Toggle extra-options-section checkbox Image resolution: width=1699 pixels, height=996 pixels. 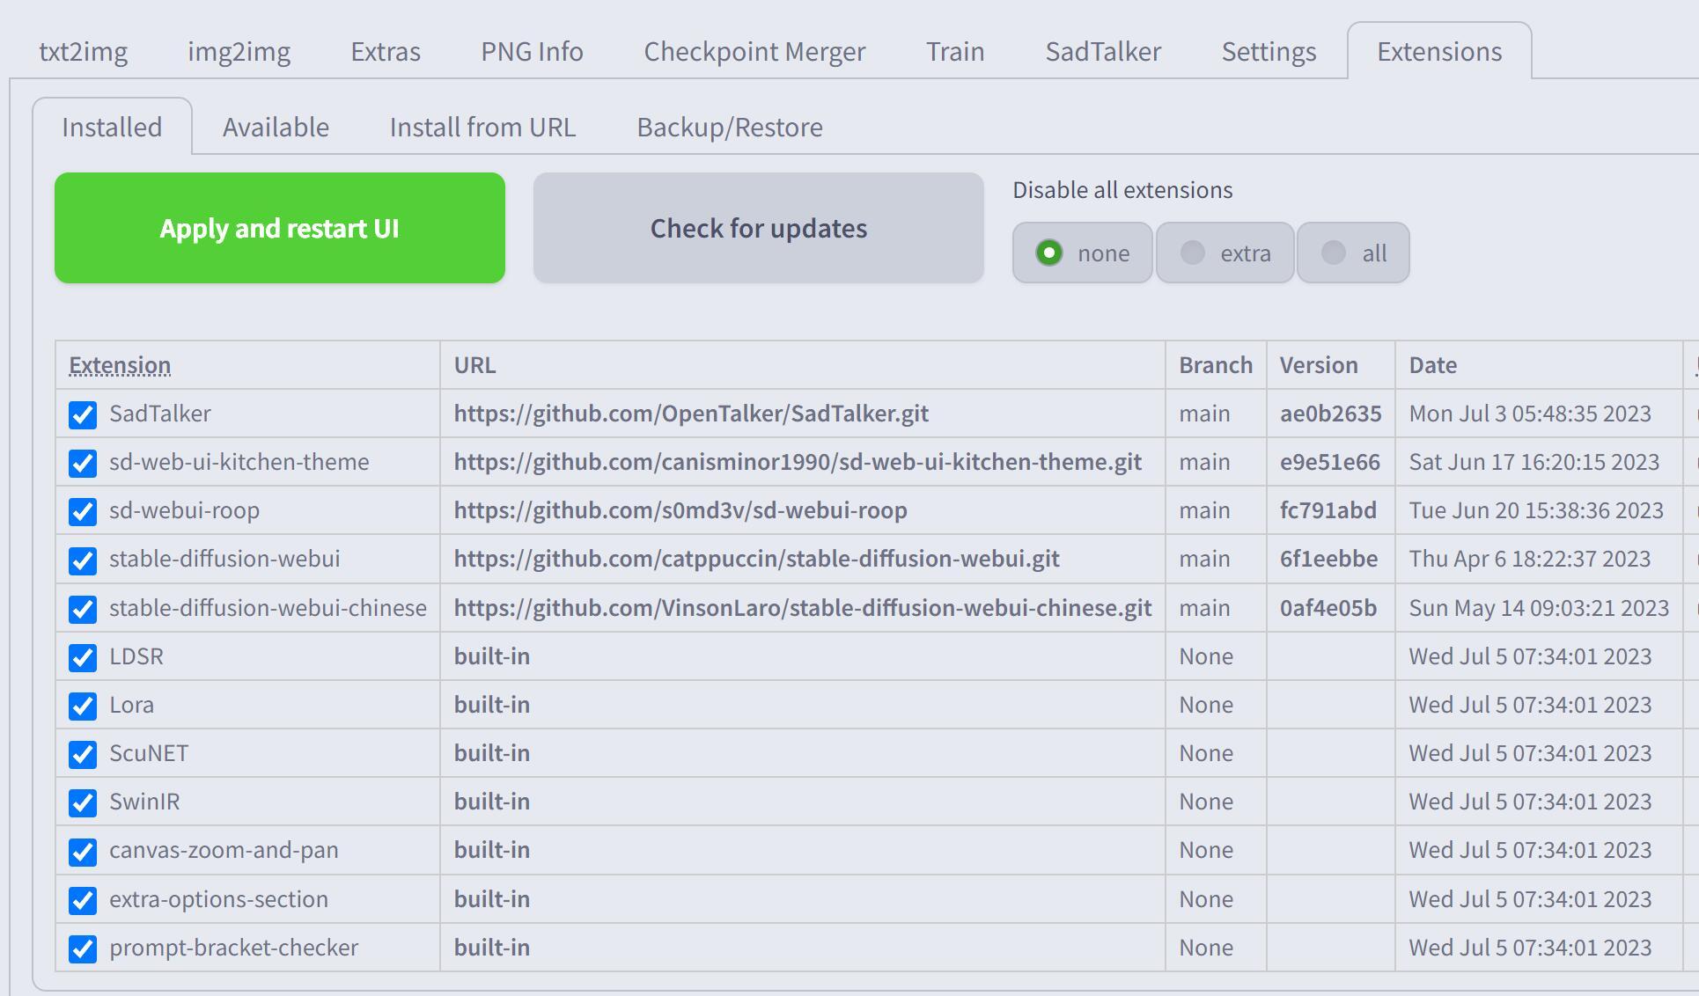point(83,900)
